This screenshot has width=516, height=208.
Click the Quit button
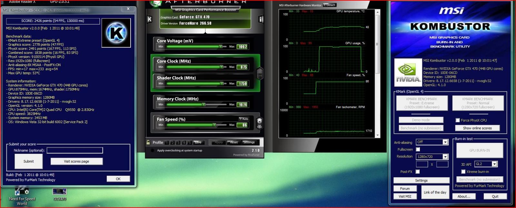tap(495, 196)
